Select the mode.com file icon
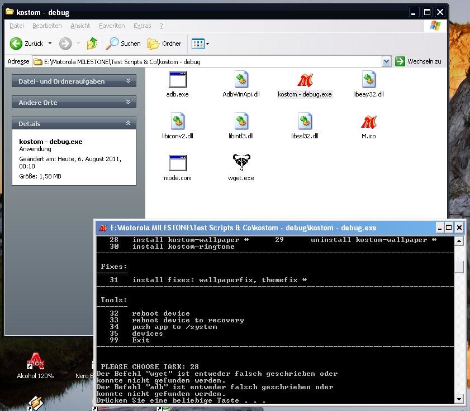 point(178,163)
